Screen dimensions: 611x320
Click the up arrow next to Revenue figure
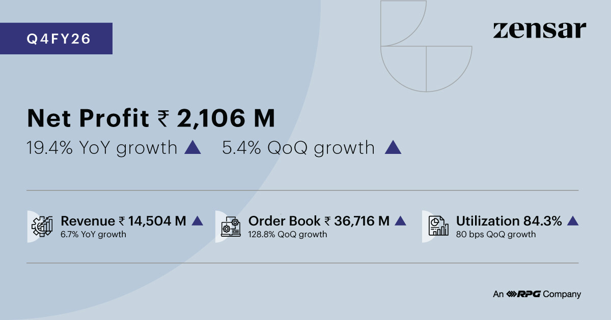[x=198, y=221]
